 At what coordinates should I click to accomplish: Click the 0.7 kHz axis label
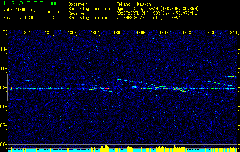tap(3, 125)
